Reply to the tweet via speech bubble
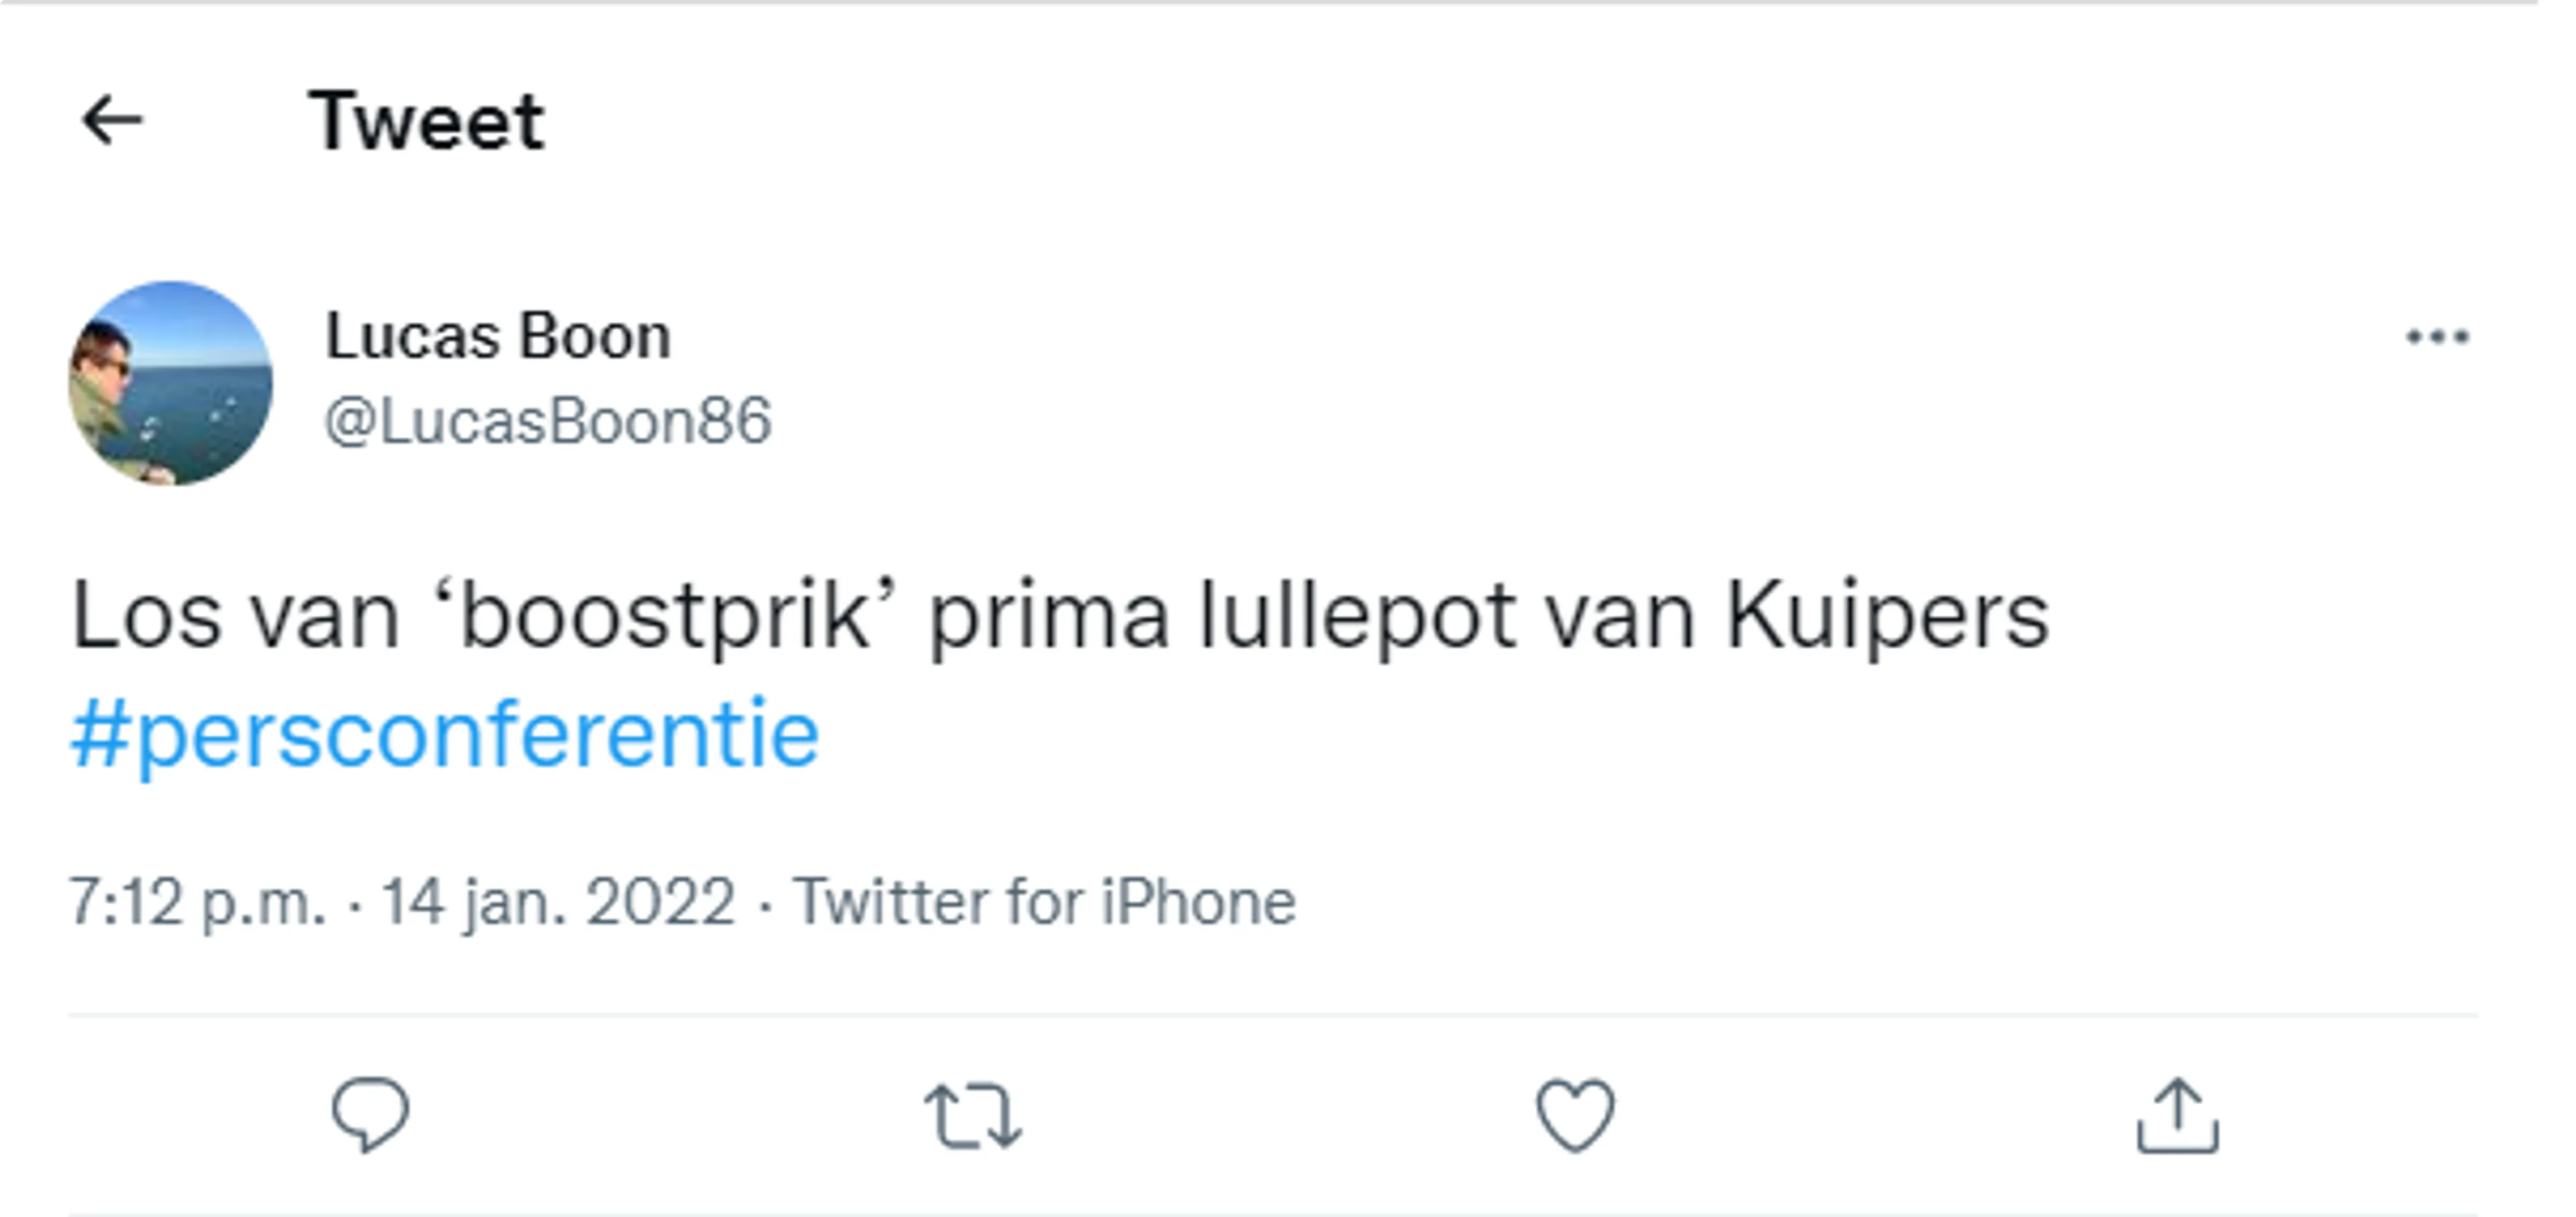This screenshot has width=2576, height=1217. pyautogui.click(x=370, y=1115)
